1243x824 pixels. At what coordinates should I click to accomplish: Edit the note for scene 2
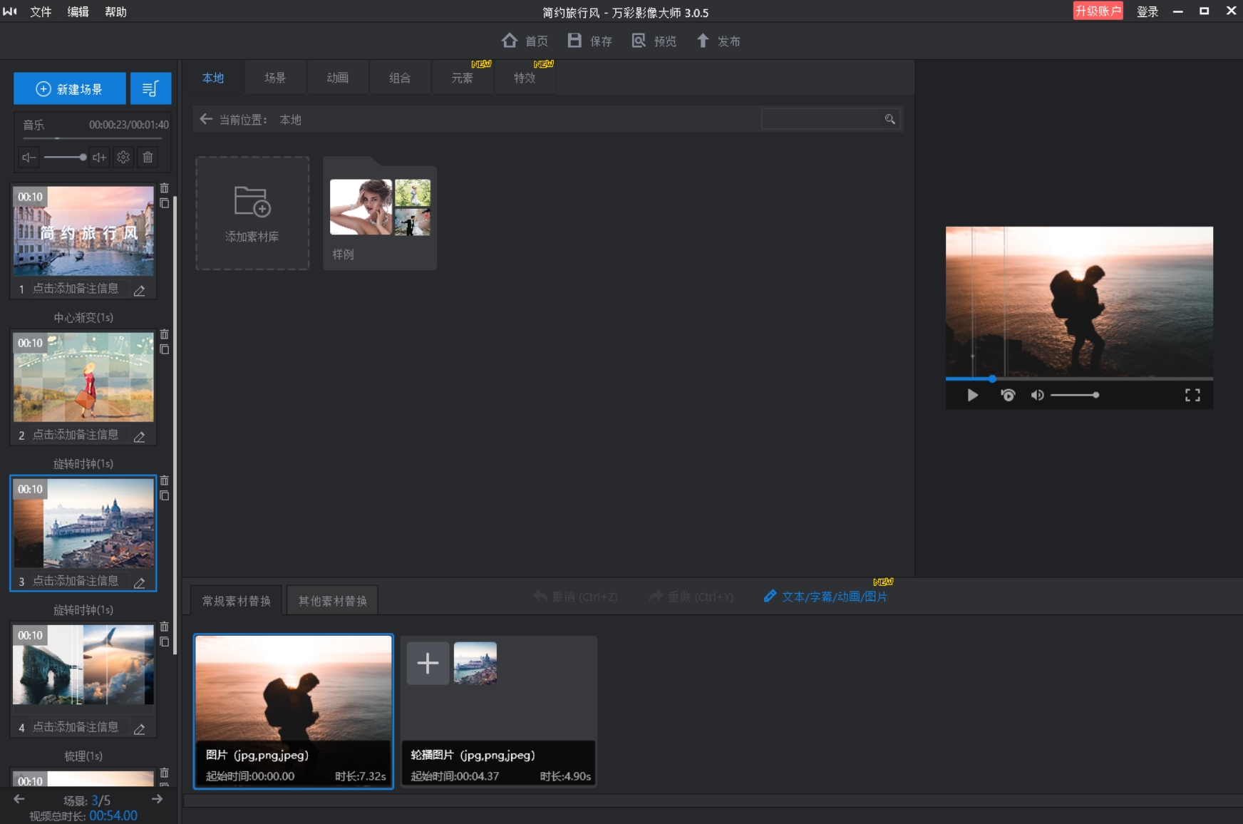140,436
